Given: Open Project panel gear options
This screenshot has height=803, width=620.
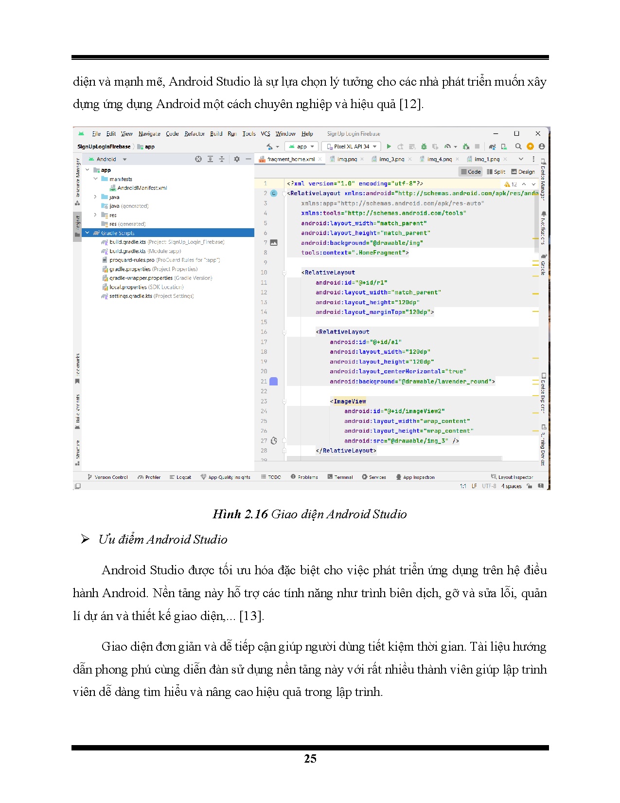Looking at the screenshot, I should pos(237,159).
